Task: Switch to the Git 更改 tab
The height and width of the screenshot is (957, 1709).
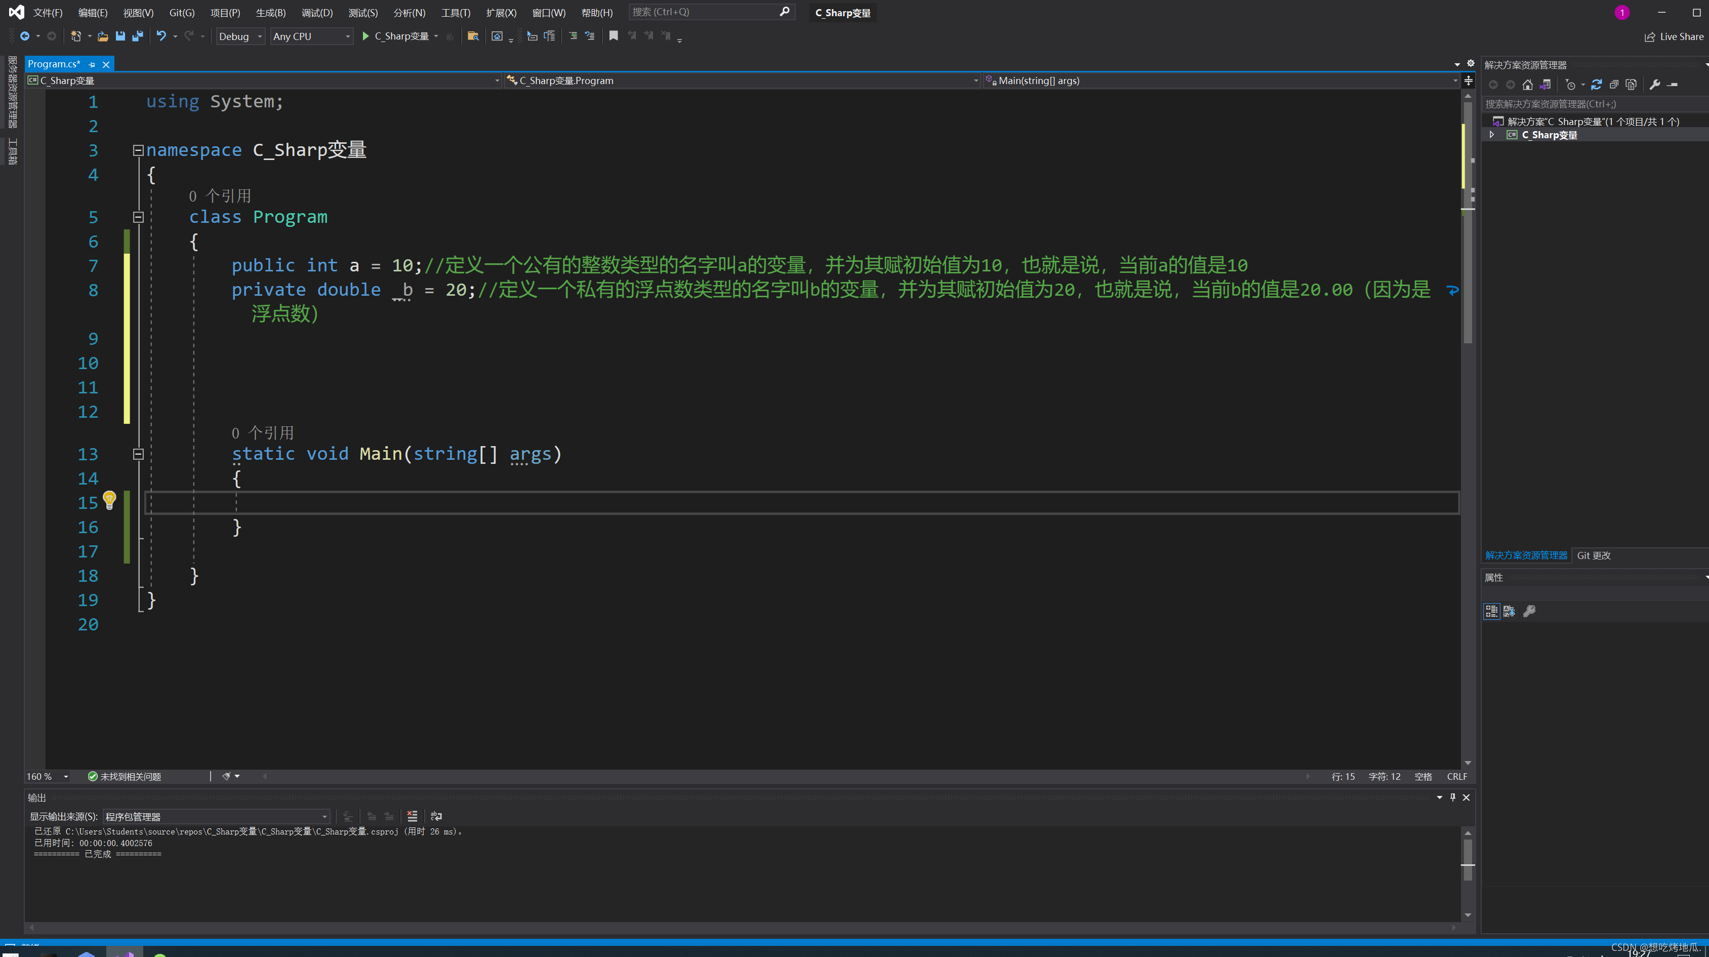Action: click(1594, 555)
